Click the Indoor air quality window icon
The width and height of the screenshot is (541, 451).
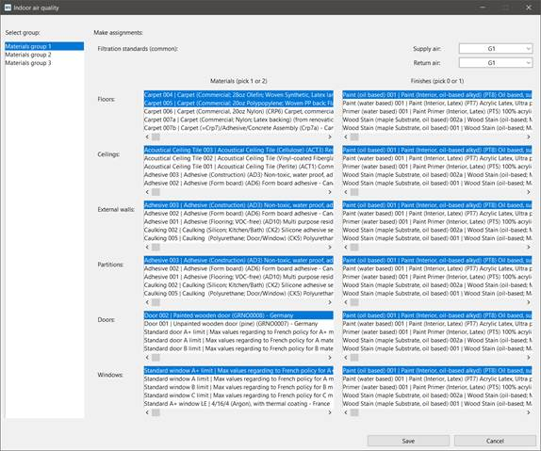[8, 8]
